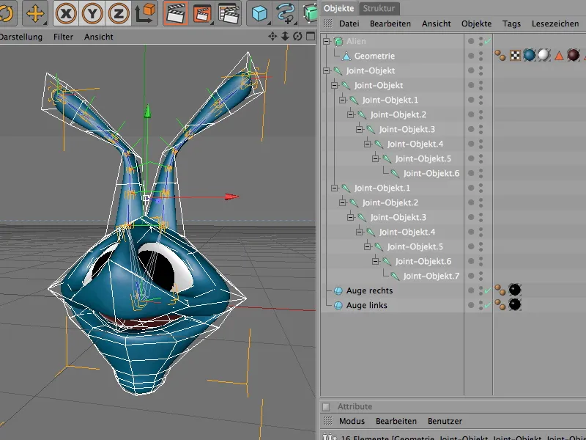Toggle visibility dots for Joint-Objekt.7
This screenshot has width=586, height=440.
[481, 276]
